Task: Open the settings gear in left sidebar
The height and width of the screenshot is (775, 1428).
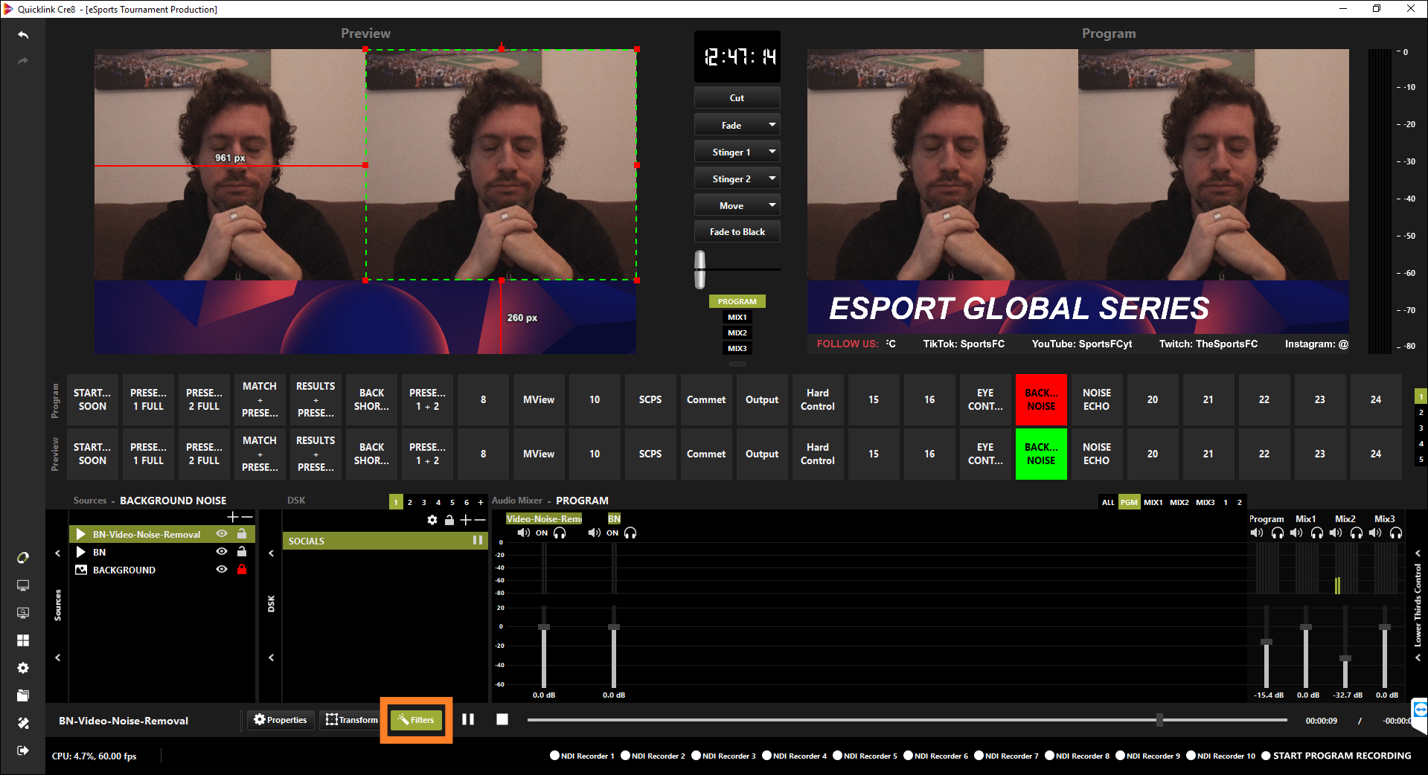Action: pos(23,668)
